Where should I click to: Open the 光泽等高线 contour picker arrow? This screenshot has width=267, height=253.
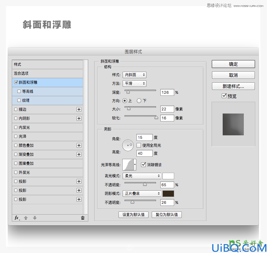pos(135,165)
